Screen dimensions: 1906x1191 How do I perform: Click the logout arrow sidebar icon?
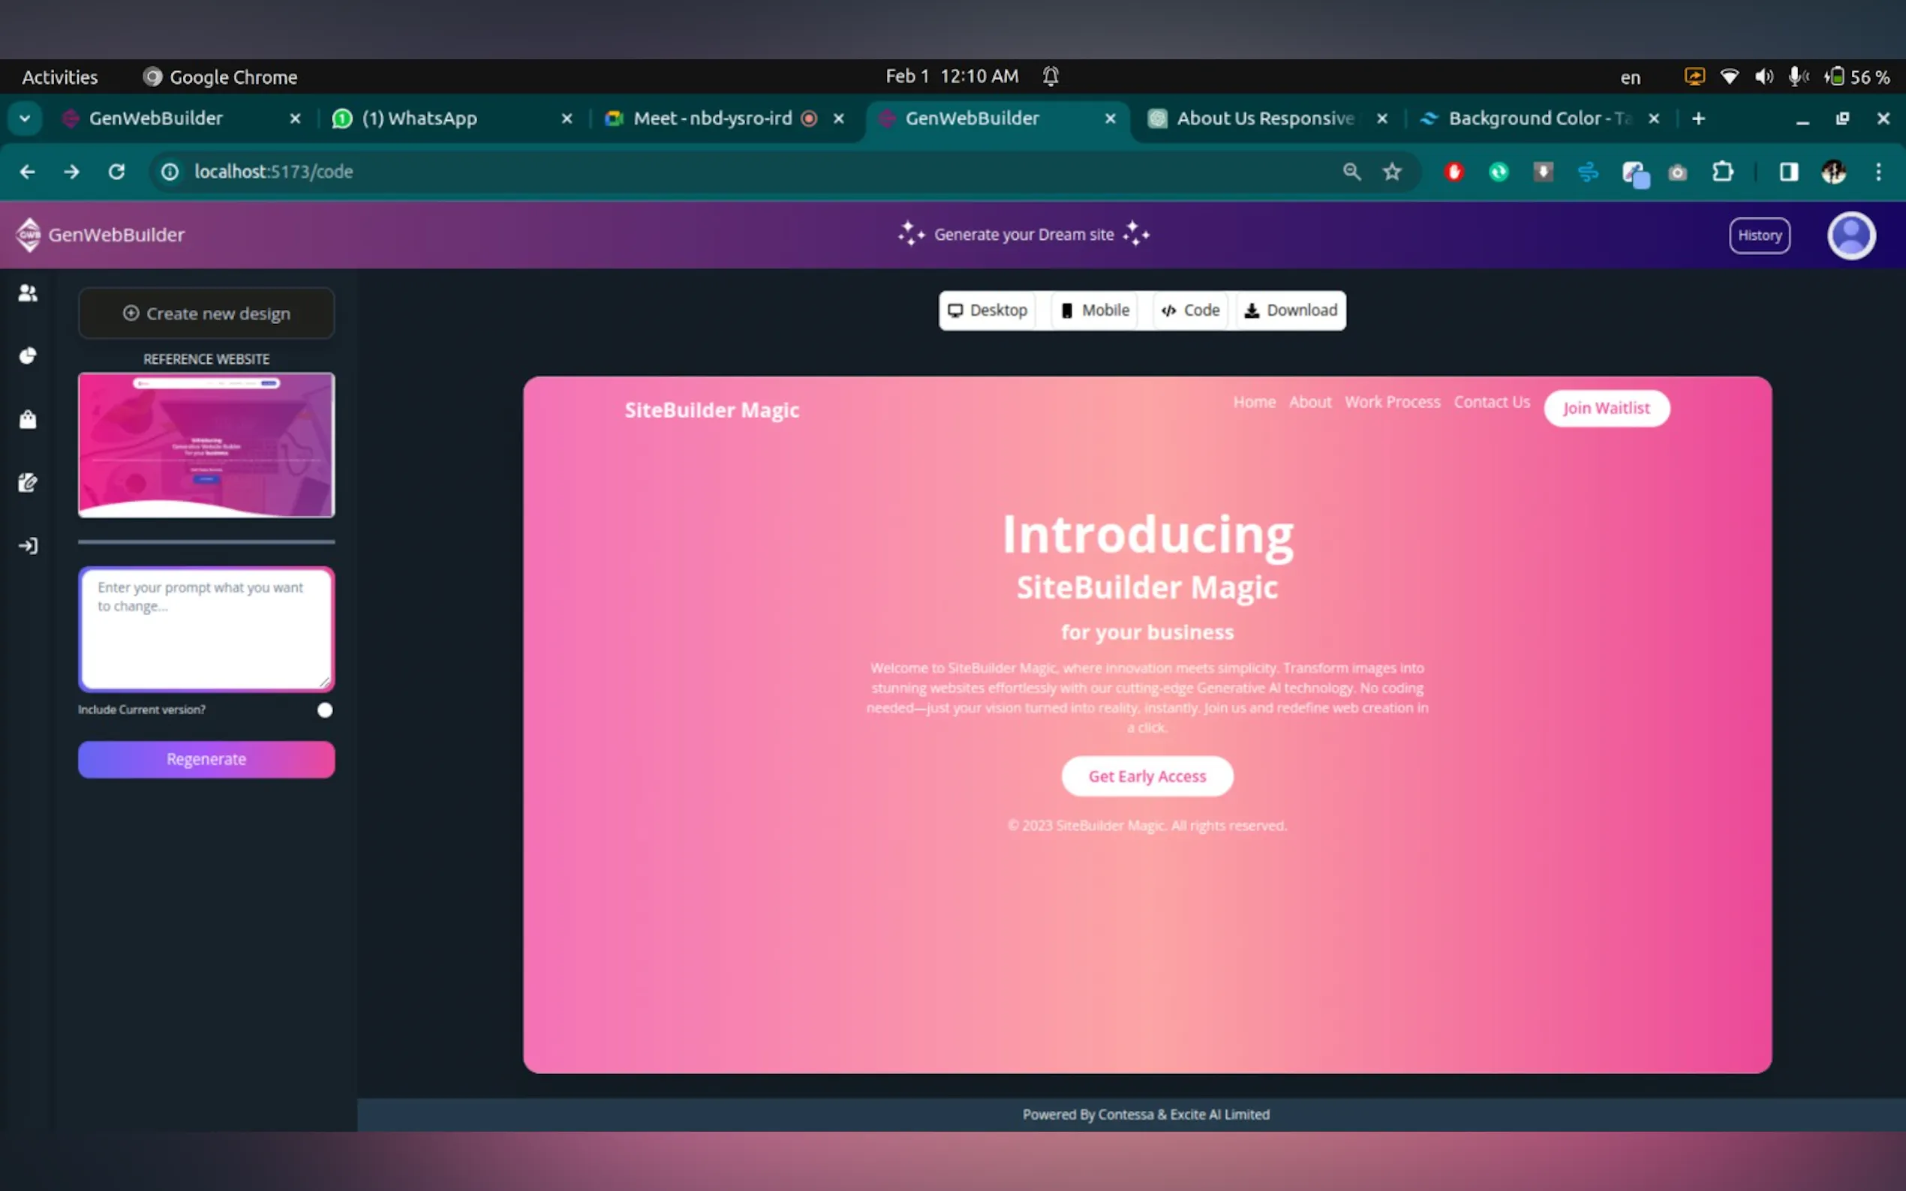[x=28, y=546]
